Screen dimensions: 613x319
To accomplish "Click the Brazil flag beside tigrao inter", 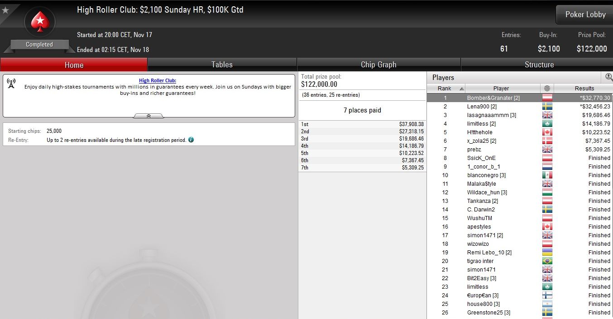I will pyautogui.click(x=547, y=261).
